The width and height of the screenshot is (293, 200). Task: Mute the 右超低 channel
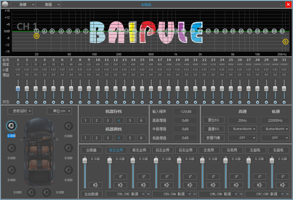pos(282,185)
